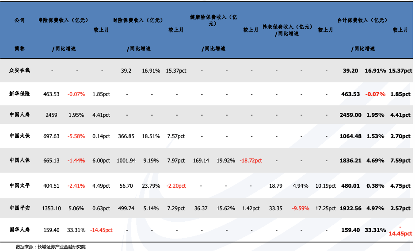Select the 18.51% growth cell
The height and width of the screenshot is (251, 415).
point(151,136)
